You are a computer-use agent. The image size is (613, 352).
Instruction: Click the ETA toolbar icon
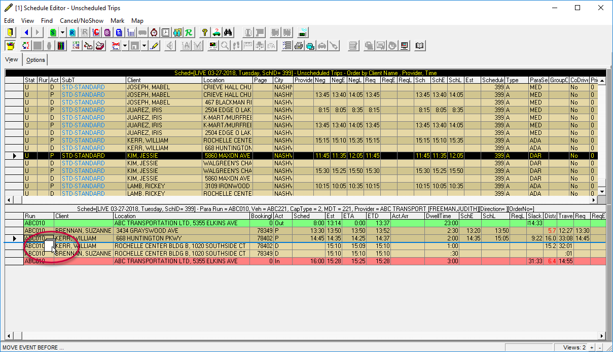click(x=271, y=45)
